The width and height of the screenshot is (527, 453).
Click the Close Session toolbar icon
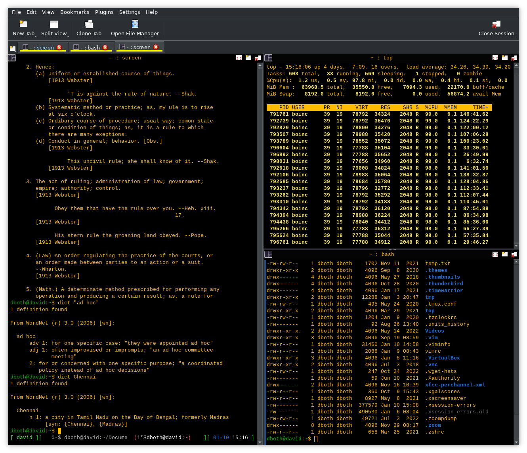coord(496,24)
